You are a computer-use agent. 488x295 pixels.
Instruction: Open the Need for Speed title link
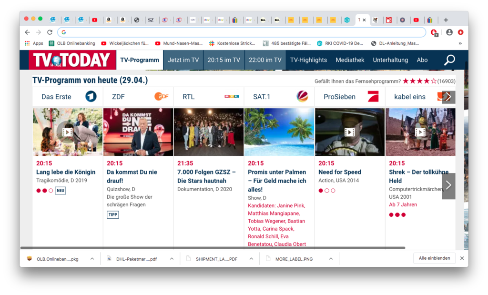(339, 172)
